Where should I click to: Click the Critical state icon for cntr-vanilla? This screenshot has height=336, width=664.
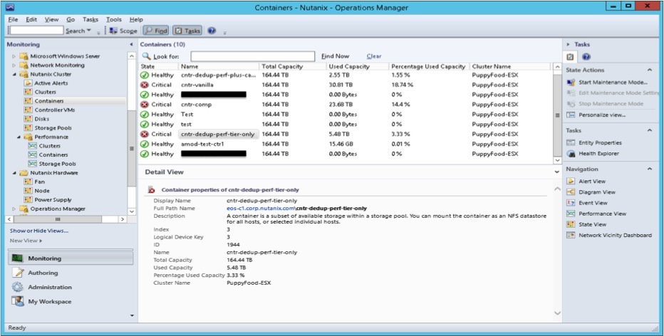point(145,85)
